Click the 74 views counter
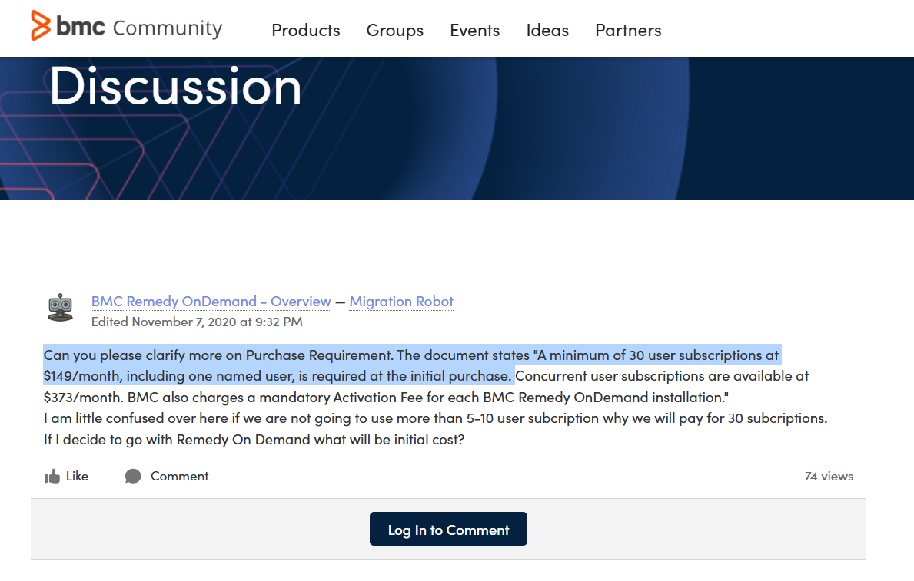Image resolution: width=914 pixels, height=581 pixels. pos(828,476)
